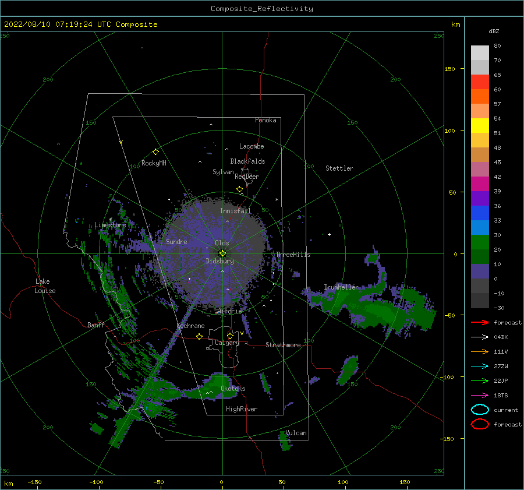Select the asterisk marker above Limestone label
Screen dimensions: 524x490
(110, 220)
